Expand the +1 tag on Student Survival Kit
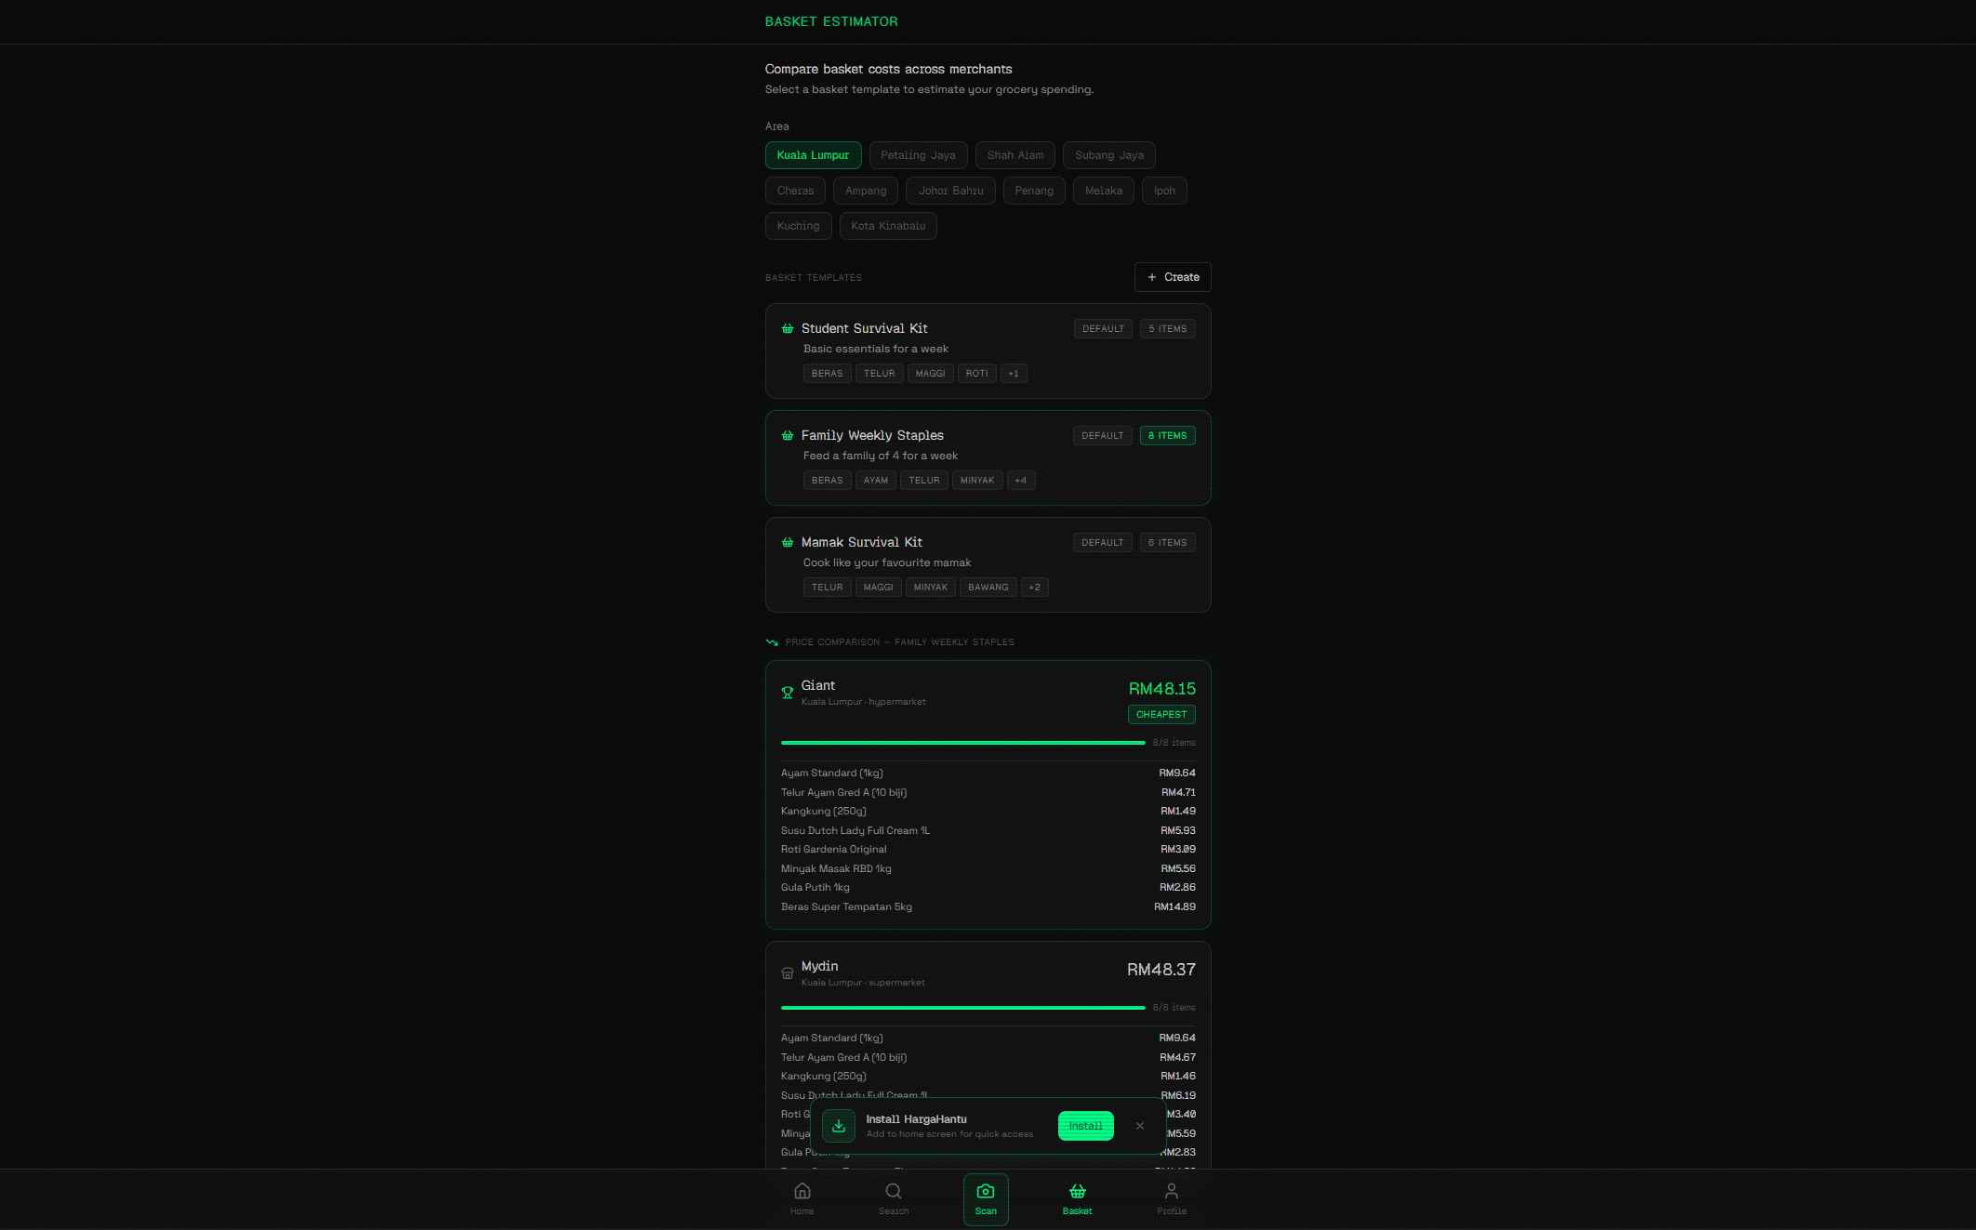This screenshot has height=1230, width=1976. click(1014, 374)
